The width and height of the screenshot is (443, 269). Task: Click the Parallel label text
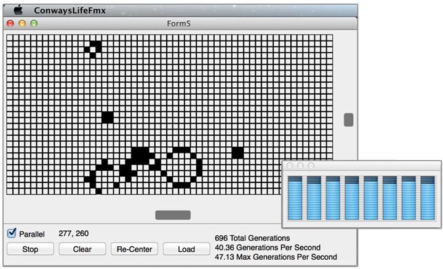coord(32,234)
